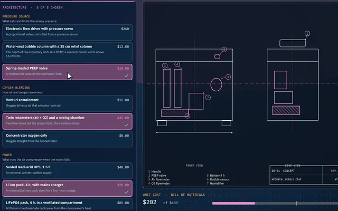Click callout bubble 4 over O2 flowmeter

point(177,64)
